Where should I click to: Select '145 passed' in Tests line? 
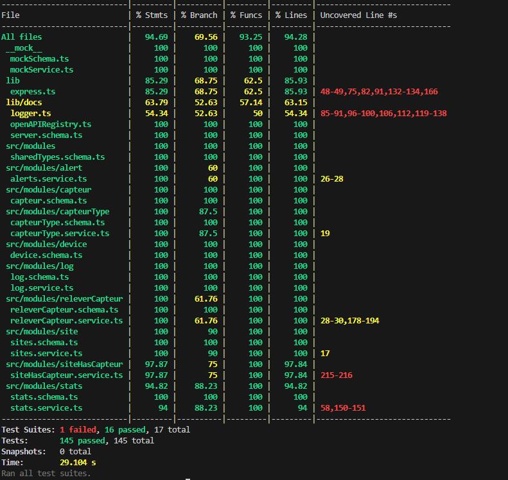82,441
